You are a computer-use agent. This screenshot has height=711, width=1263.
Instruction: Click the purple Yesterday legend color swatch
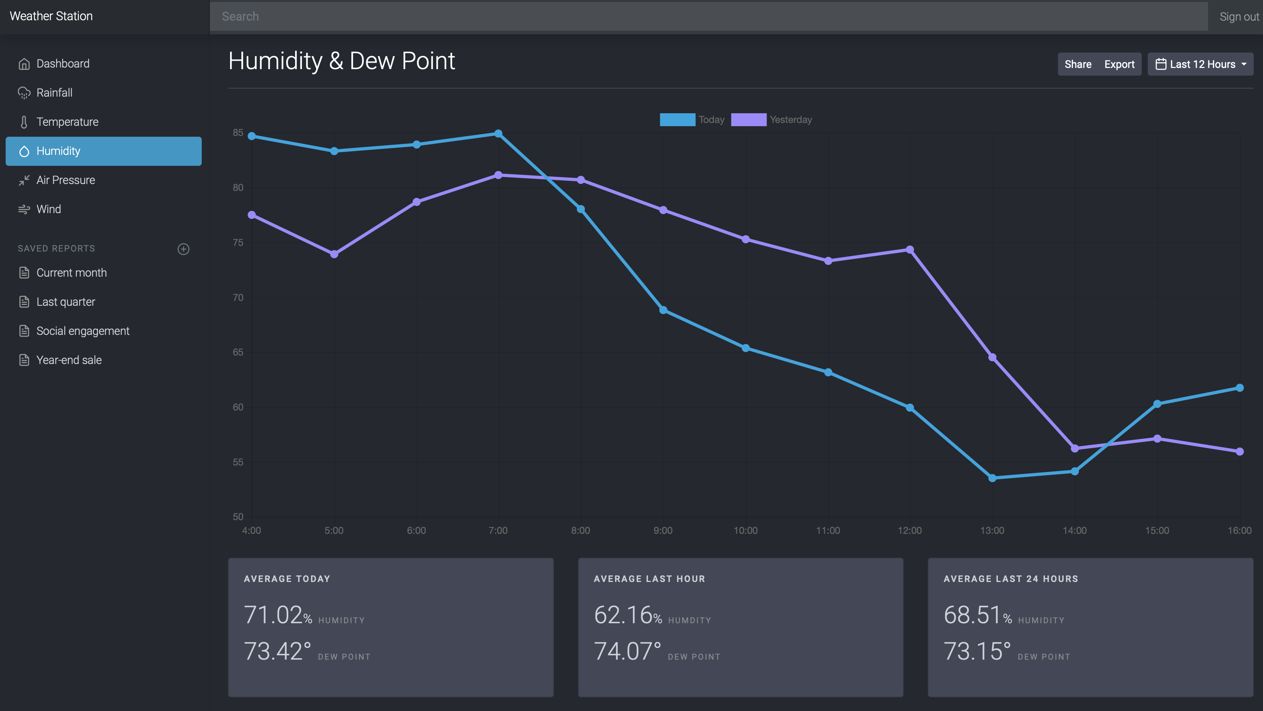pos(748,120)
